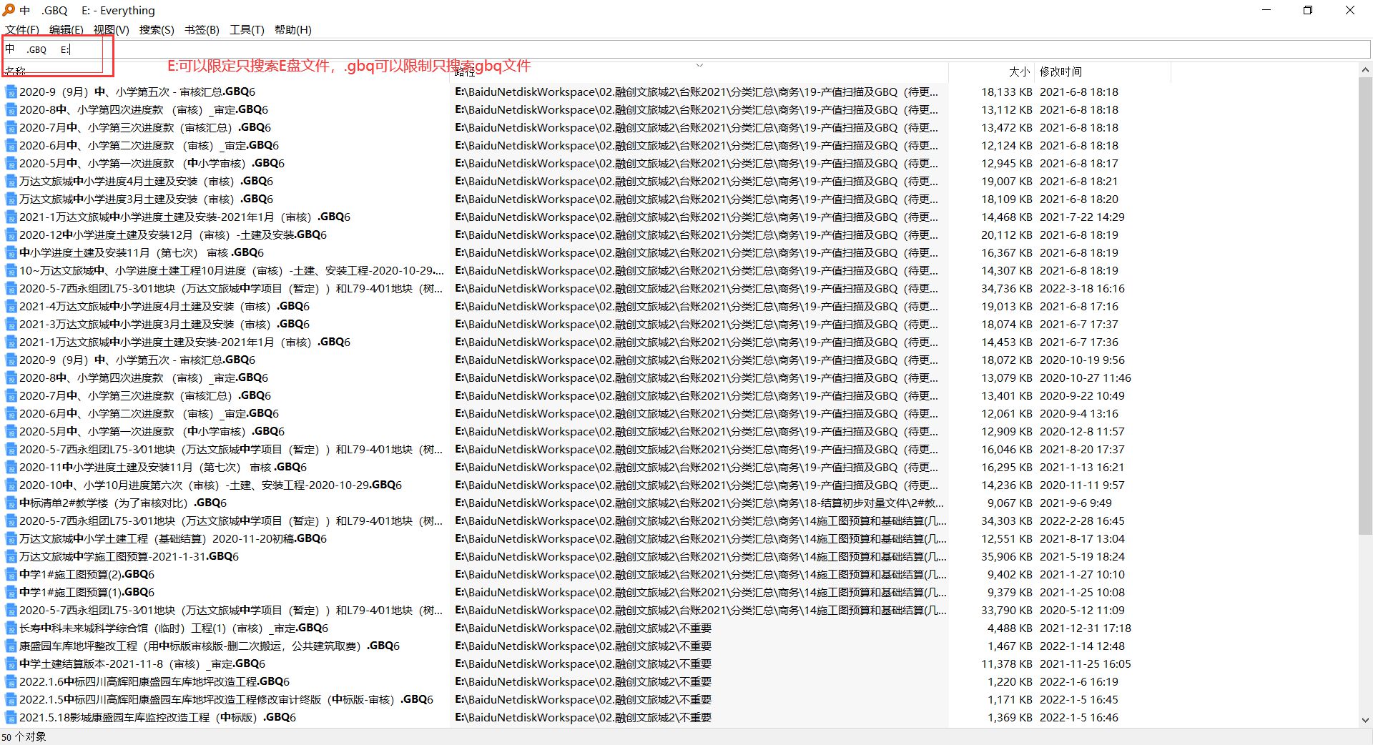Select file name 2020-6月中、小学第二次进度款 in 12,124 KB row

coord(149,146)
